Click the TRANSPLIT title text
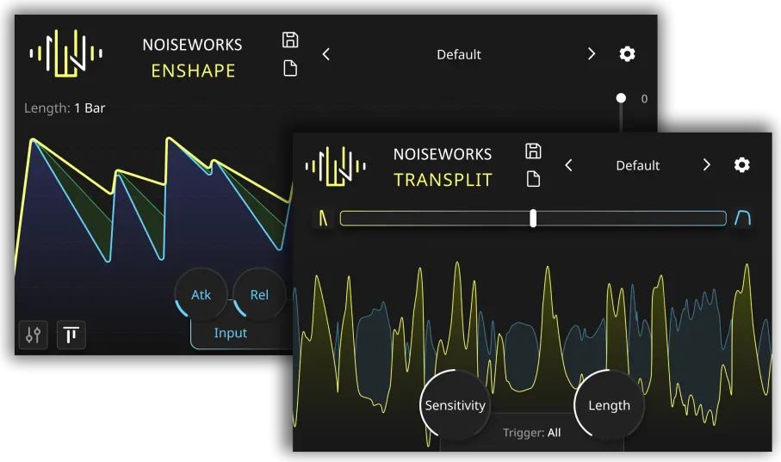 coord(443,180)
